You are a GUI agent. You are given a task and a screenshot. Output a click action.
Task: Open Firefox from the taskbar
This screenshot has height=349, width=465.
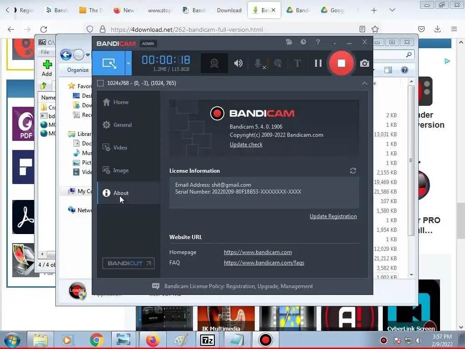point(153,340)
